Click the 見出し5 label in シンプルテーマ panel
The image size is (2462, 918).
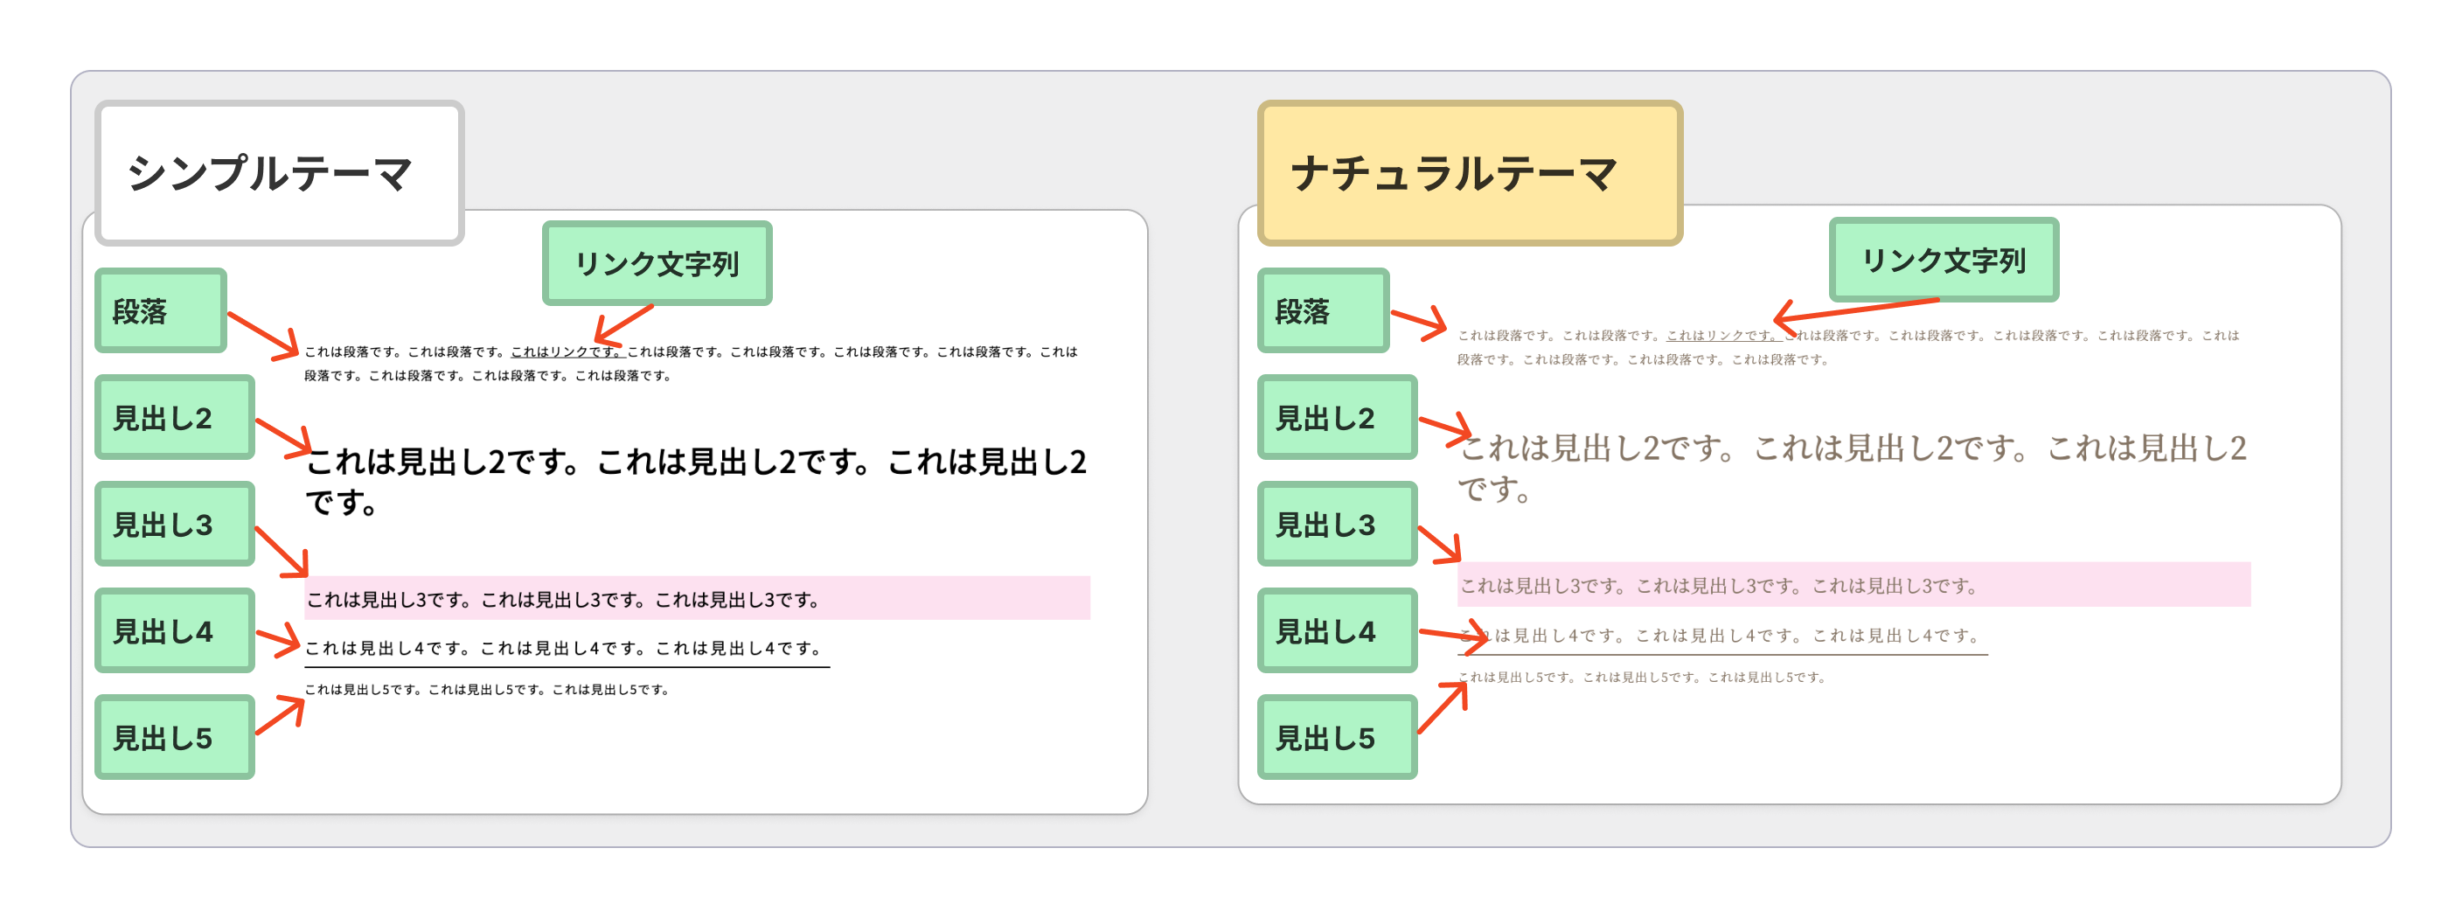174,737
